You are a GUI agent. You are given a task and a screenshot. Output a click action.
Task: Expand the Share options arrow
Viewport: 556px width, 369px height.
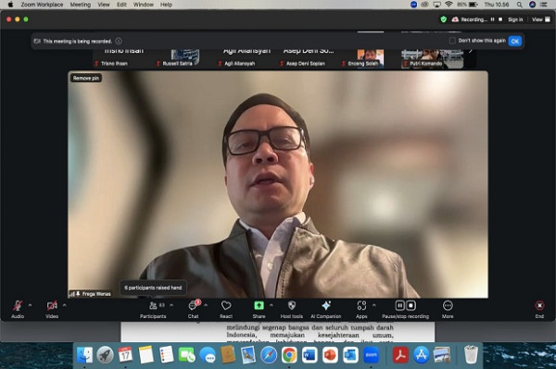pyautogui.click(x=272, y=305)
